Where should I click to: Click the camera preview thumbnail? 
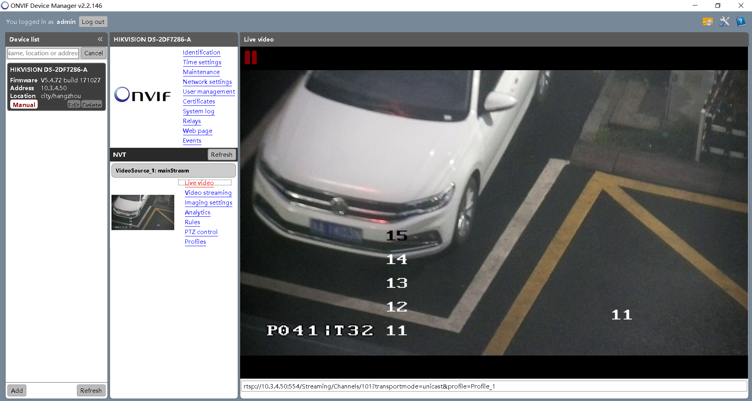(143, 212)
